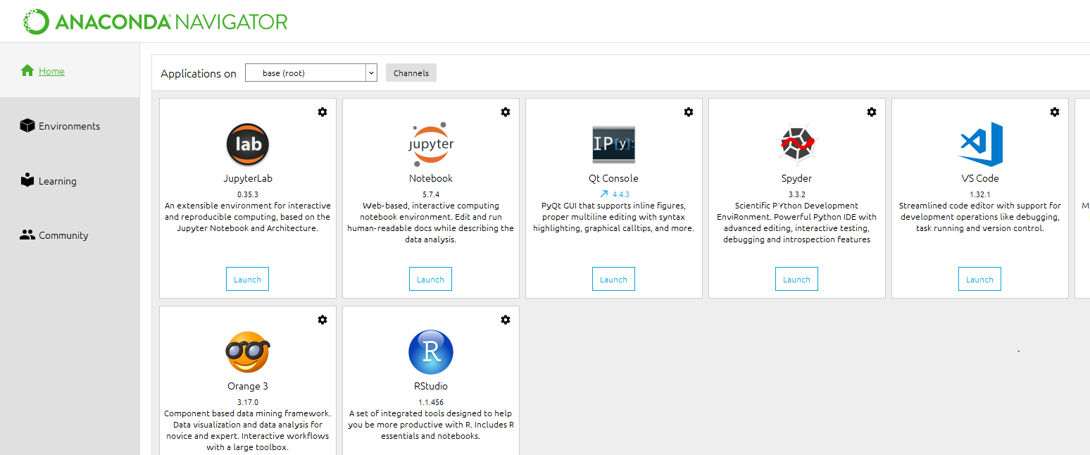Open Spyder card settings gear
The width and height of the screenshot is (1090, 455).
[x=872, y=112]
